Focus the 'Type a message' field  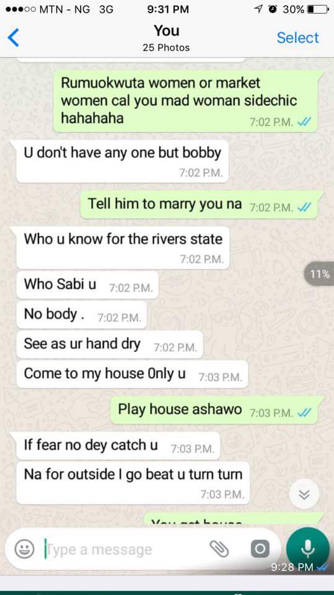[125, 549]
